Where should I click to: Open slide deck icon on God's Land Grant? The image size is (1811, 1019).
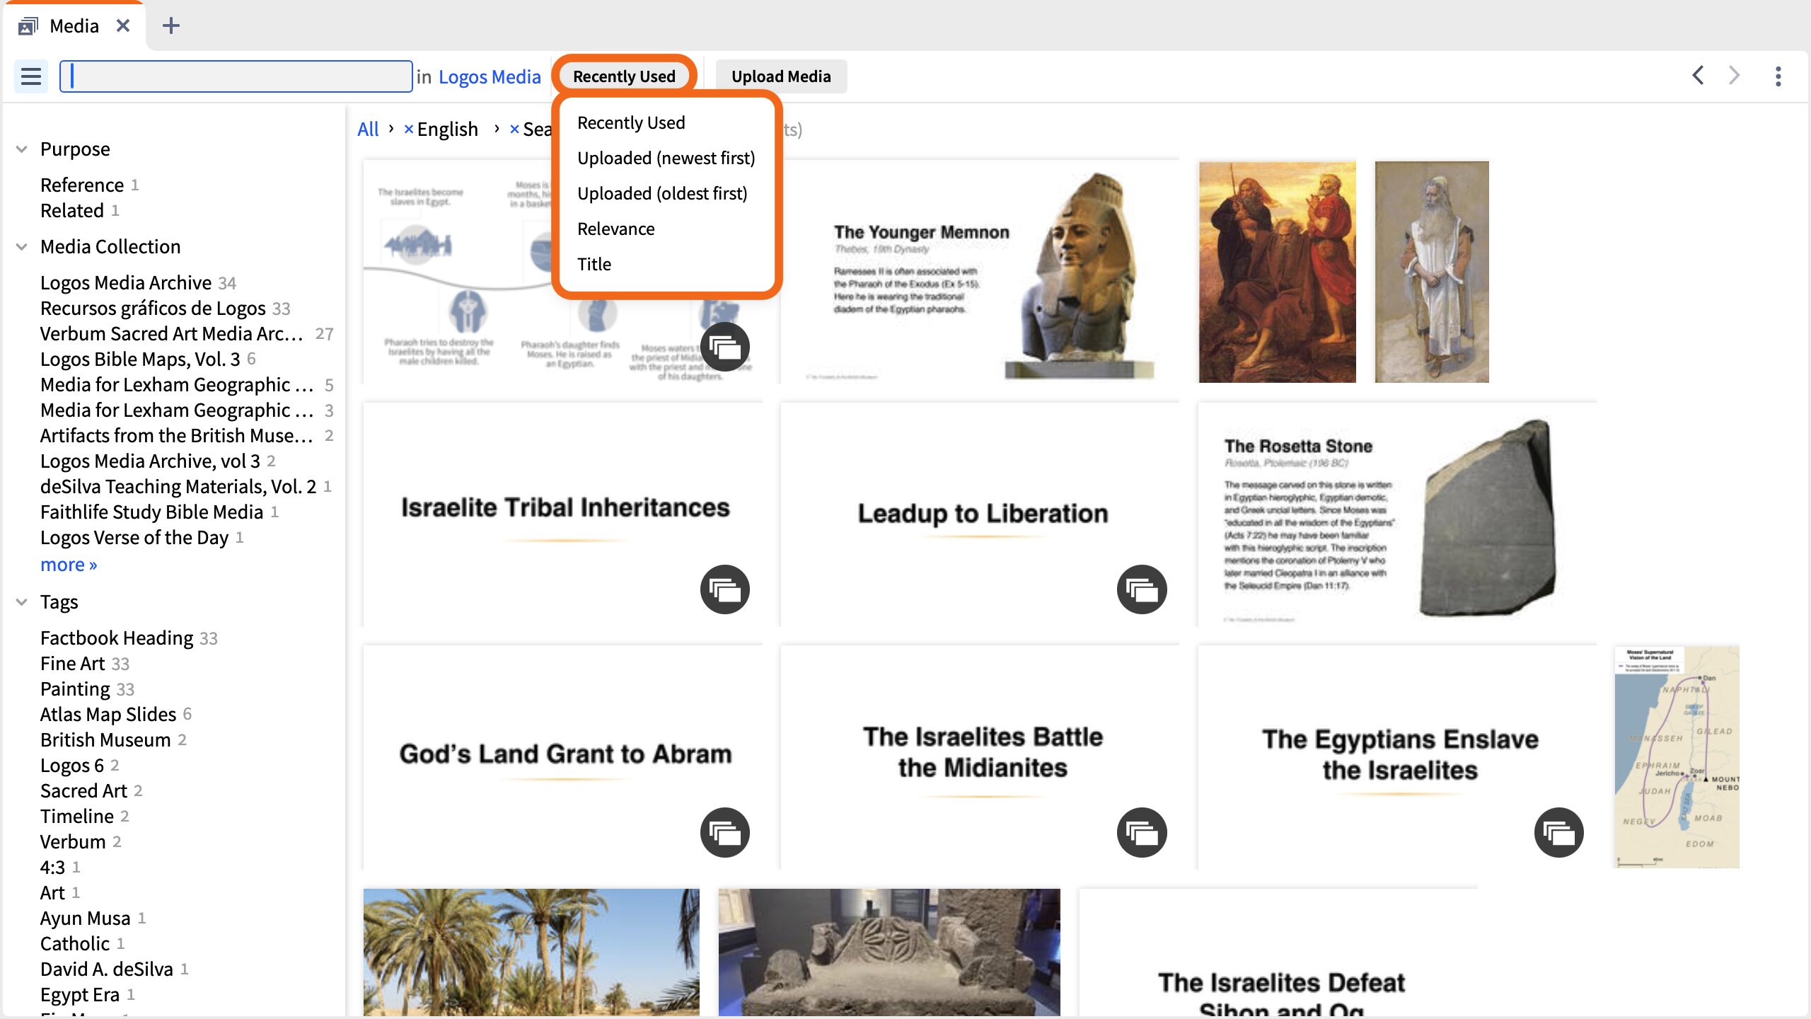[x=725, y=832]
